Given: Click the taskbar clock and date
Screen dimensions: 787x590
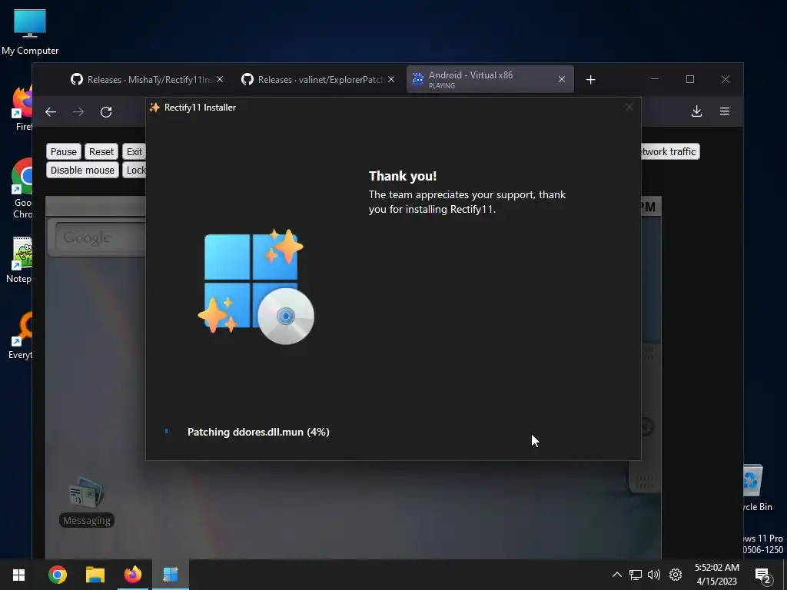Looking at the screenshot, I should click(717, 575).
